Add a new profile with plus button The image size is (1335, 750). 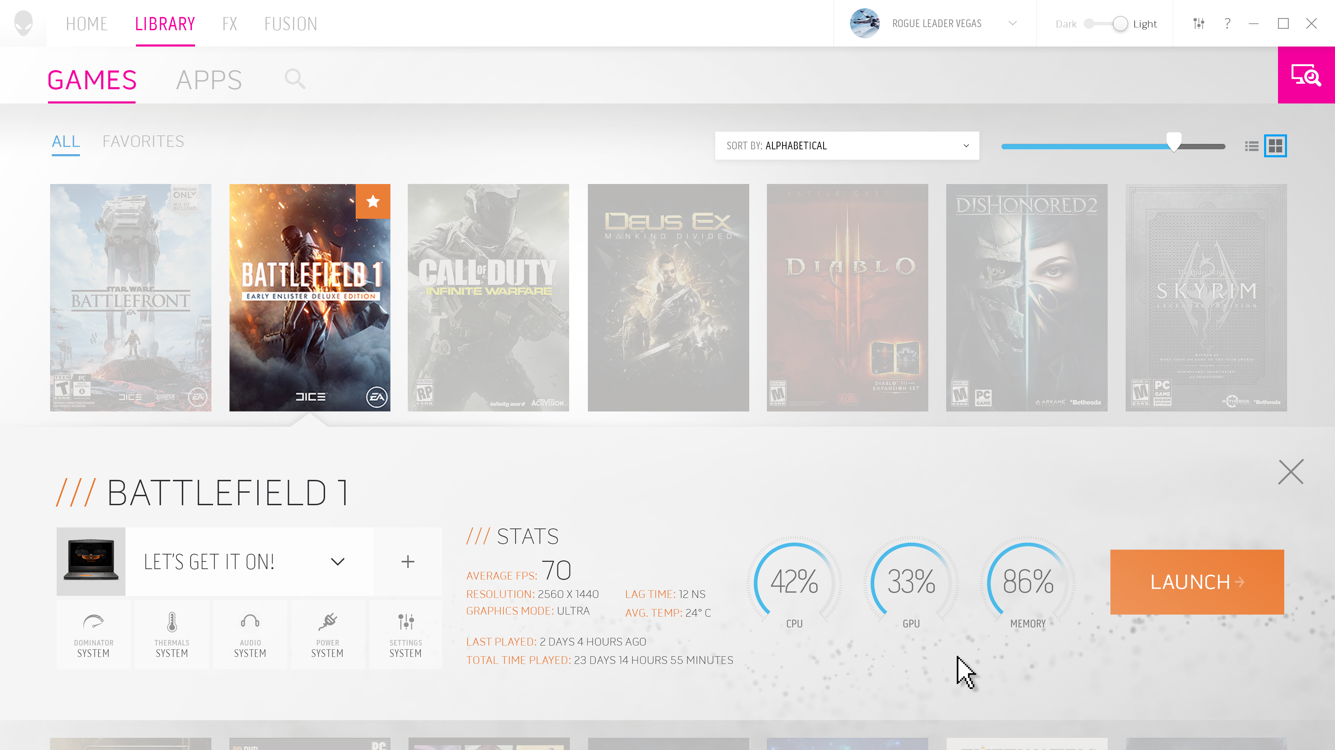tap(408, 561)
